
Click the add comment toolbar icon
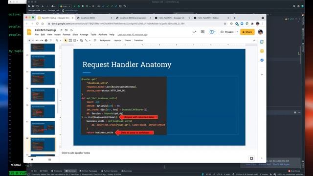(x=95, y=41)
